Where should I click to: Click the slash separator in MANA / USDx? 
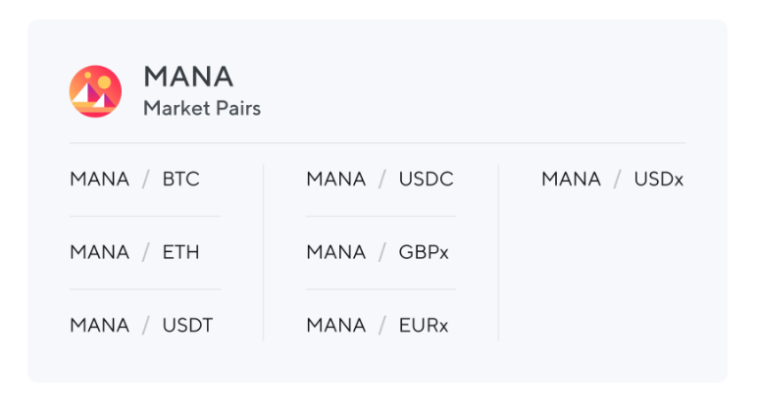tap(618, 180)
